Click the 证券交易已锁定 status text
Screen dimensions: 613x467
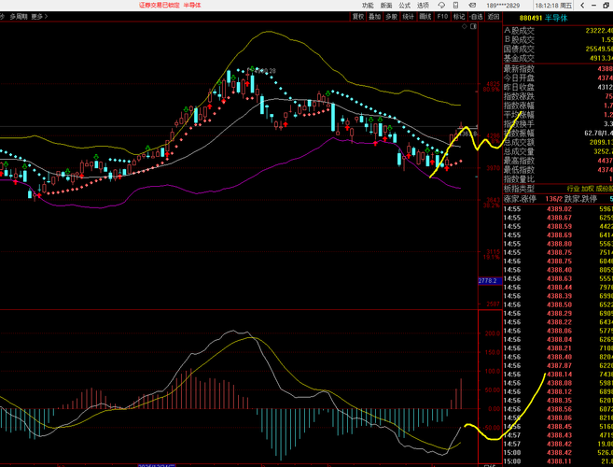point(160,5)
